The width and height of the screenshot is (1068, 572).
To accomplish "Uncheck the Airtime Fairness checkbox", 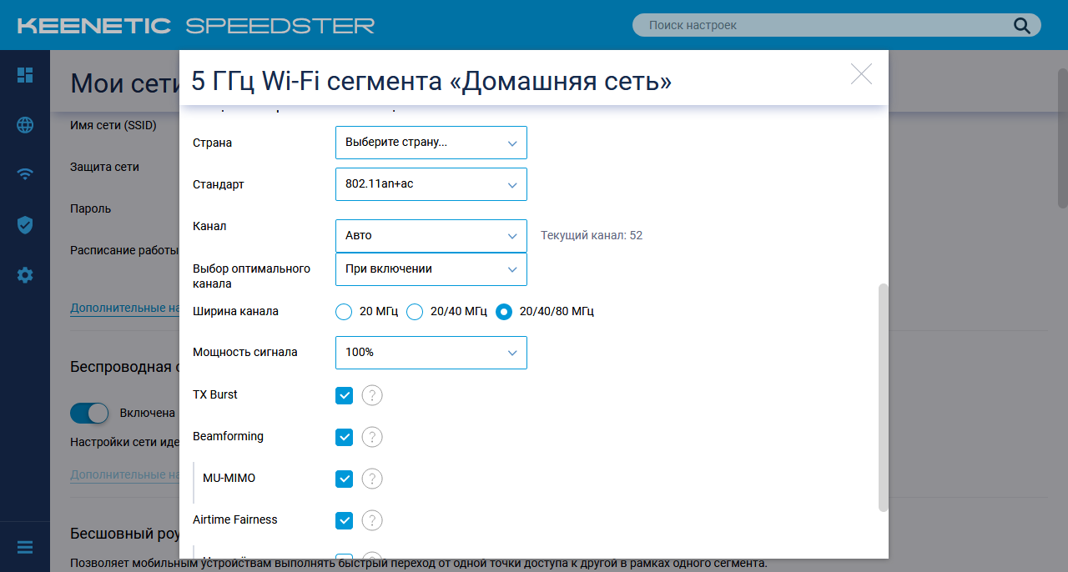I will [x=344, y=520].
